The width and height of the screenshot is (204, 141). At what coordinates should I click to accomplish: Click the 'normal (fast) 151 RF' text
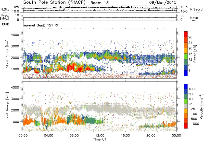point(41,25)
